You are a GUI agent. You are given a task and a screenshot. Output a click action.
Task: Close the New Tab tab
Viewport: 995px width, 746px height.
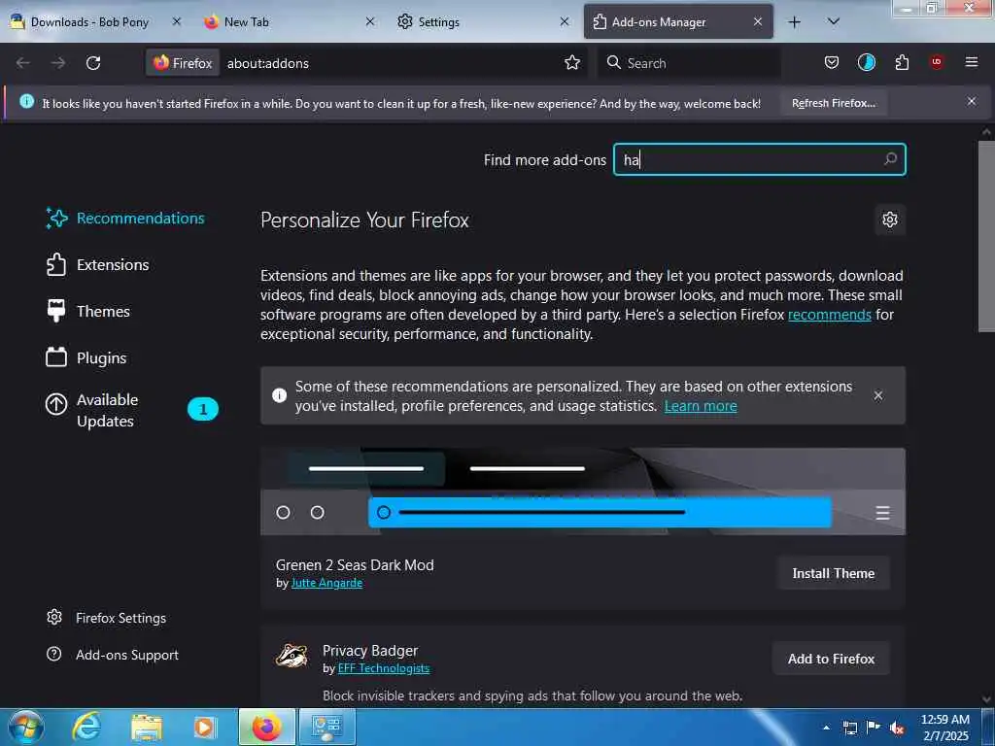tap(370, 21)
